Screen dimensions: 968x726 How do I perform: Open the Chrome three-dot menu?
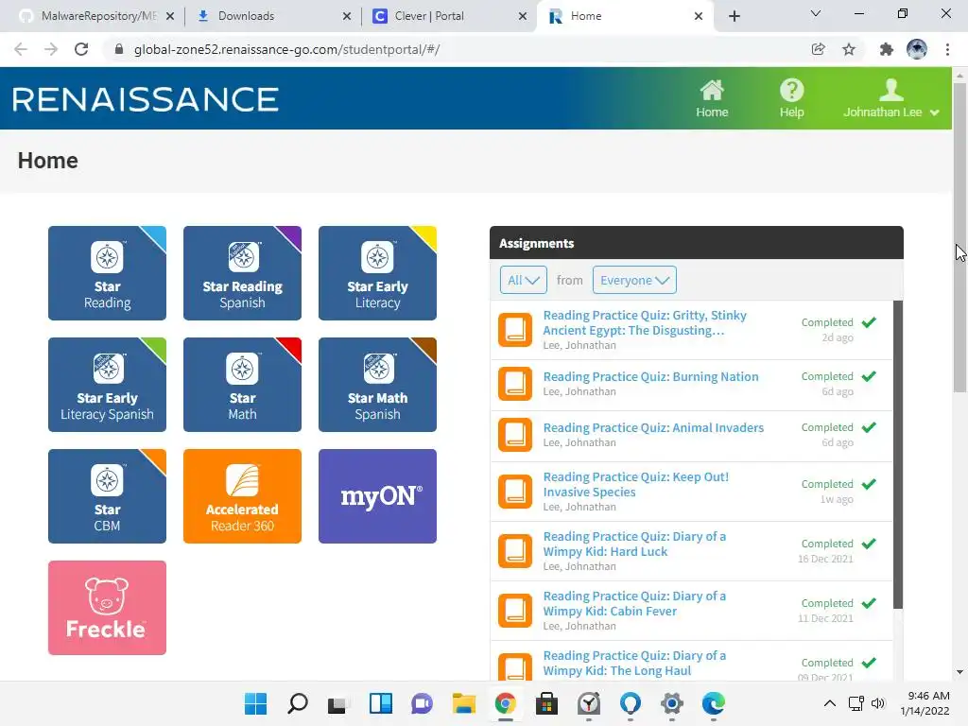pyautogui.click(x=947, y=49)
